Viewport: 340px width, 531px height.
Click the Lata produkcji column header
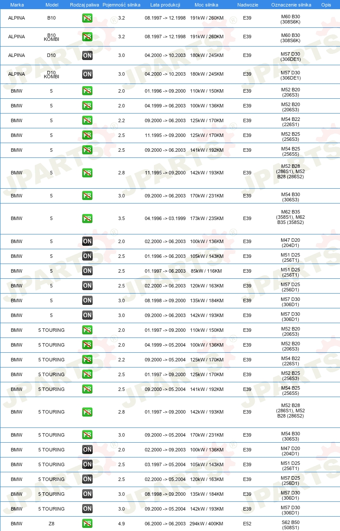(x=165, y=4)
